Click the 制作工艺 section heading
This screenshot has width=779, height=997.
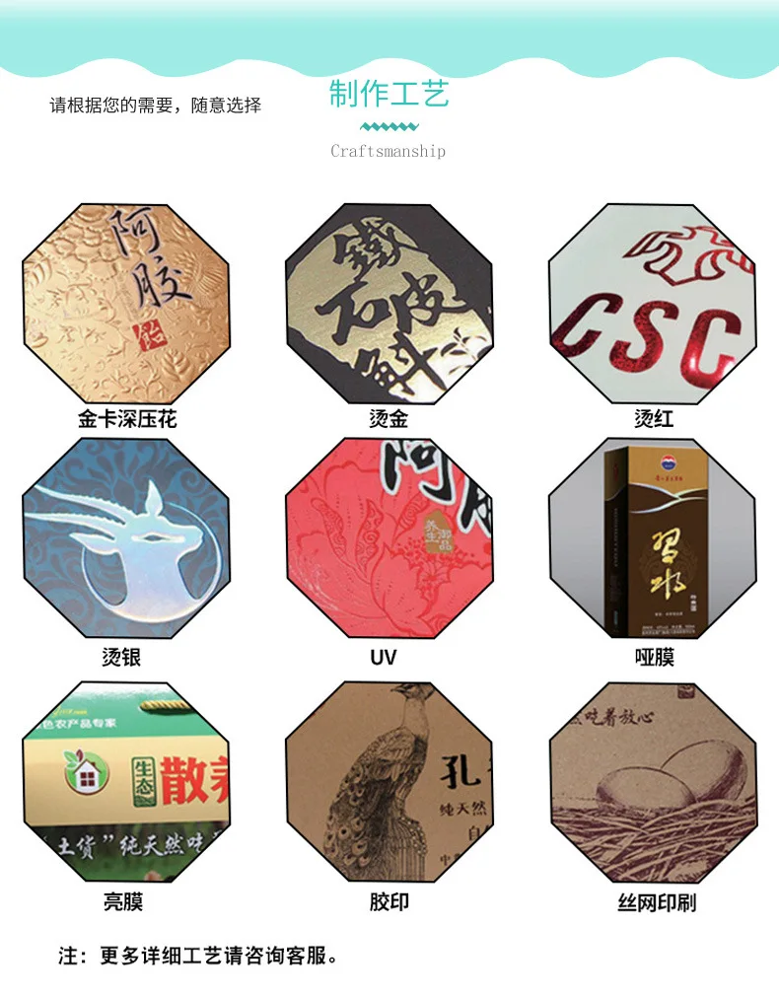click(x=389, y=94)
